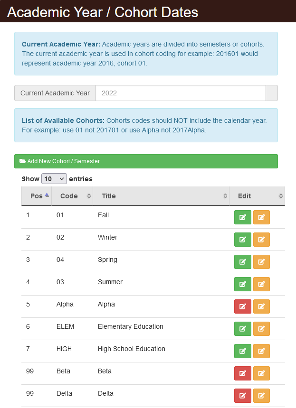Click Add New Cohort / Semester button

[146, 161]
